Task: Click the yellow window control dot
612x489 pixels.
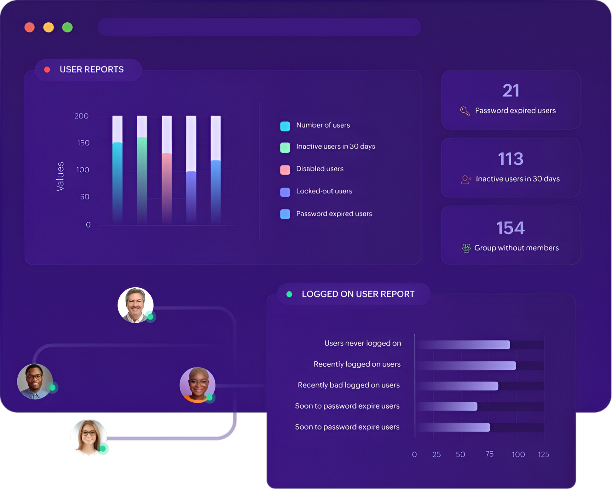Action: tap(49, 27)
